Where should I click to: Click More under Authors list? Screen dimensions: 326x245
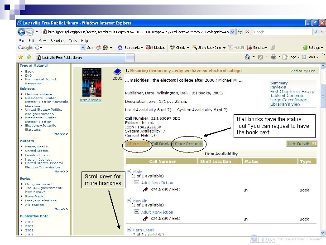point(61,171)
